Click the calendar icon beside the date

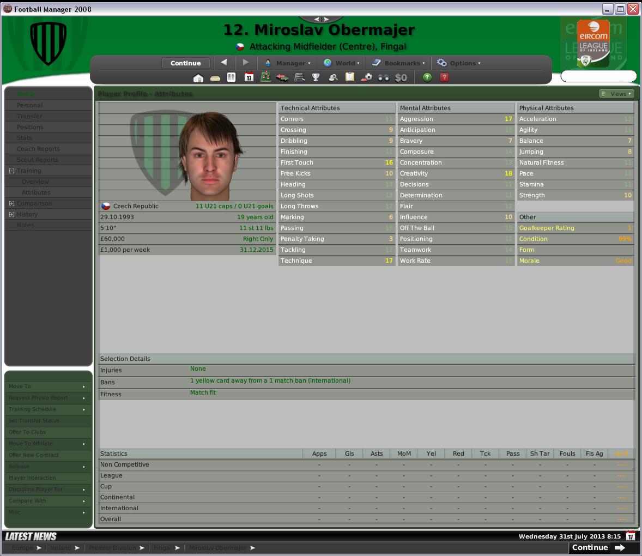pyautogui.click(x=631, y=536)
